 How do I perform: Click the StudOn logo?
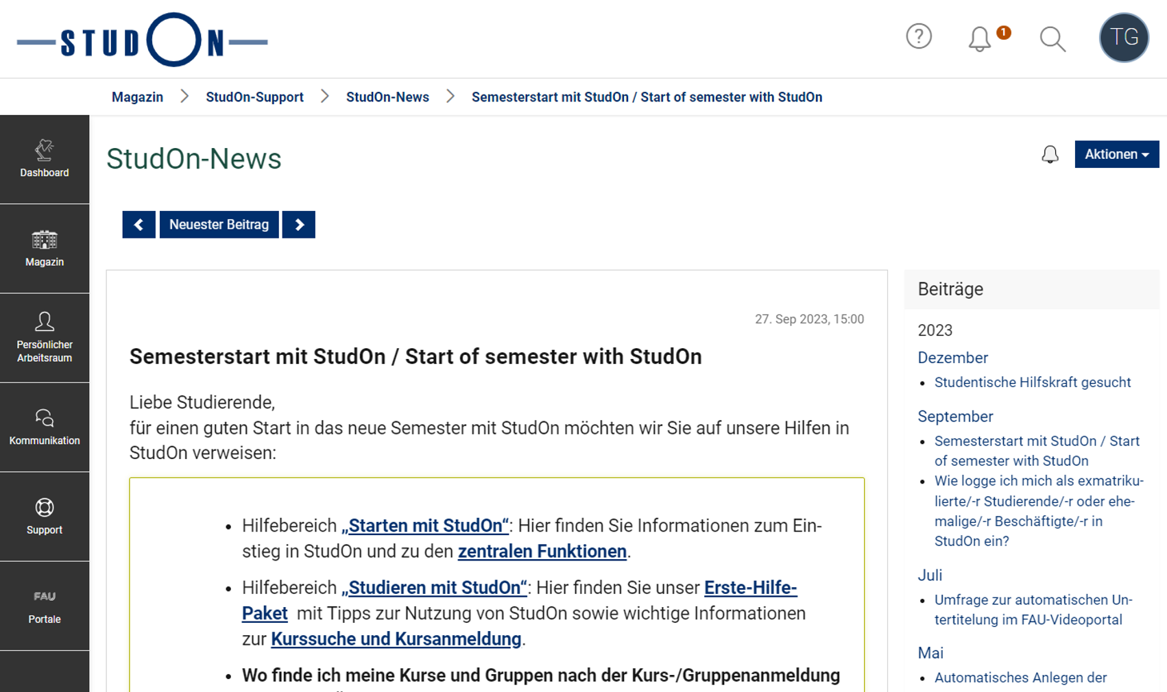click(x=143, y=40)
